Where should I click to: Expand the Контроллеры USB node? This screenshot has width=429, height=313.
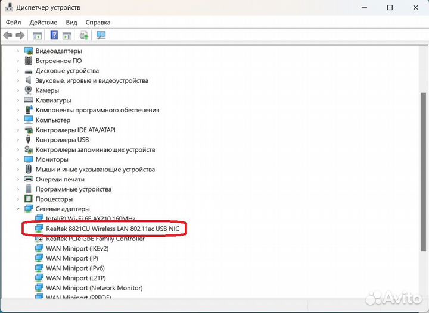[18, 140]
